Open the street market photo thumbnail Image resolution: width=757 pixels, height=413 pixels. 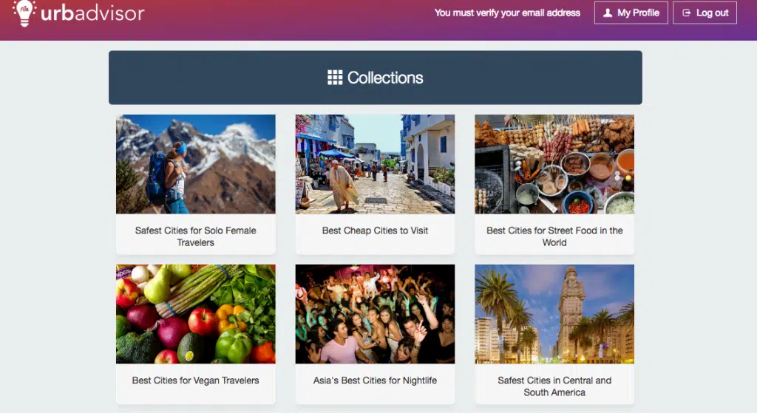tap(375, 164)
